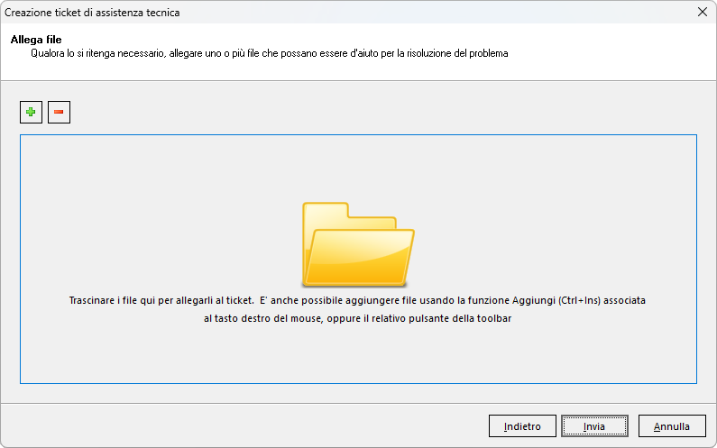Click the large yellow folder icon

click(x=358, y=243)
